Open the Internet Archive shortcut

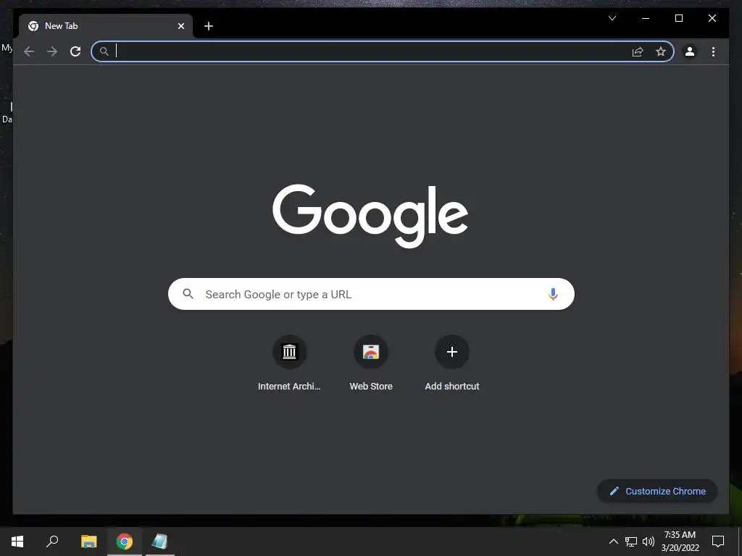[289, 363]
